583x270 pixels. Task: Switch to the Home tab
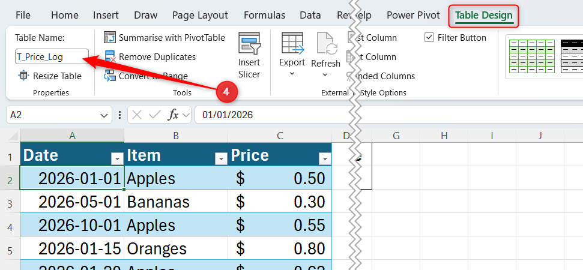(65, 15)
